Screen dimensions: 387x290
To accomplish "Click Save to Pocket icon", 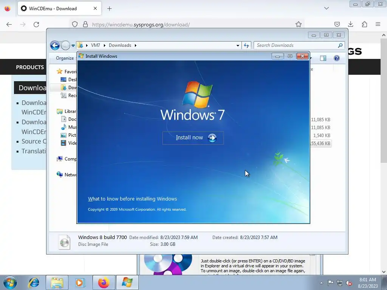I will coord(337,25).
